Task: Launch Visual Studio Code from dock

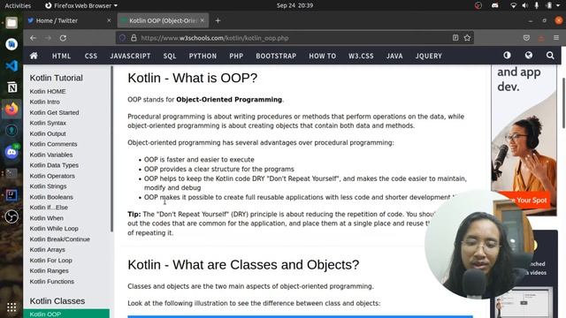Action: [x=11, y=65]
